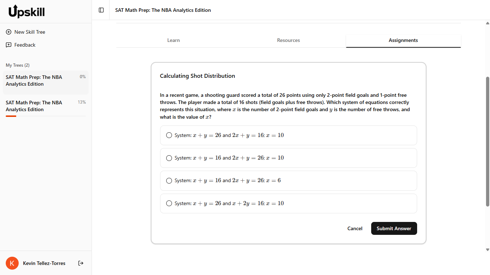The height and width of the screenshot is (275, 490).
Task: Select first answer with x + y = 26
Action: point(169,135)
